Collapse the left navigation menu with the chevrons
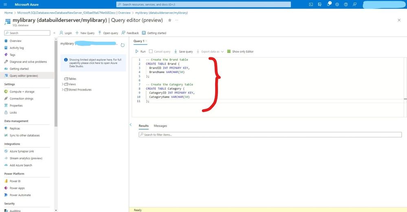Image resolution: width=407 pixels, height=212 pixels. click(54, 33)
